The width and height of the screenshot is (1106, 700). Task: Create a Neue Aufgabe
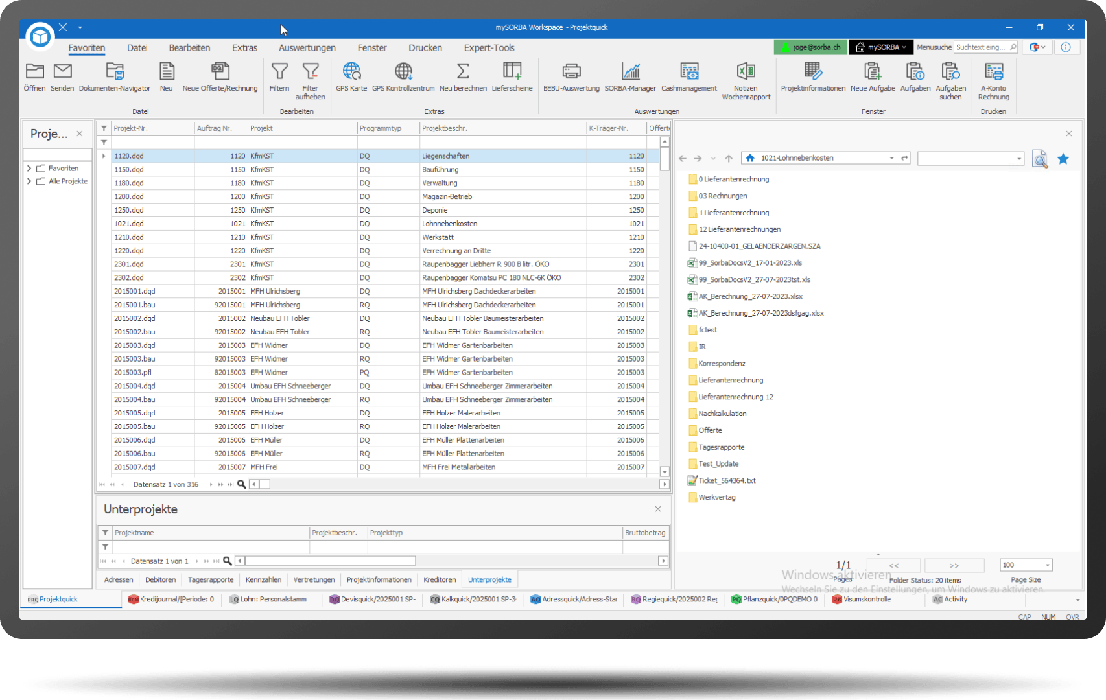coord(873,71)
